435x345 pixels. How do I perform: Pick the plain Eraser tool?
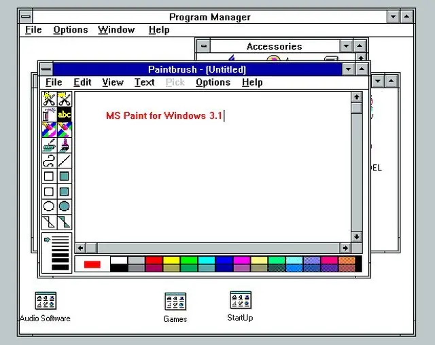pyautogui.click(x=65, y=130)
